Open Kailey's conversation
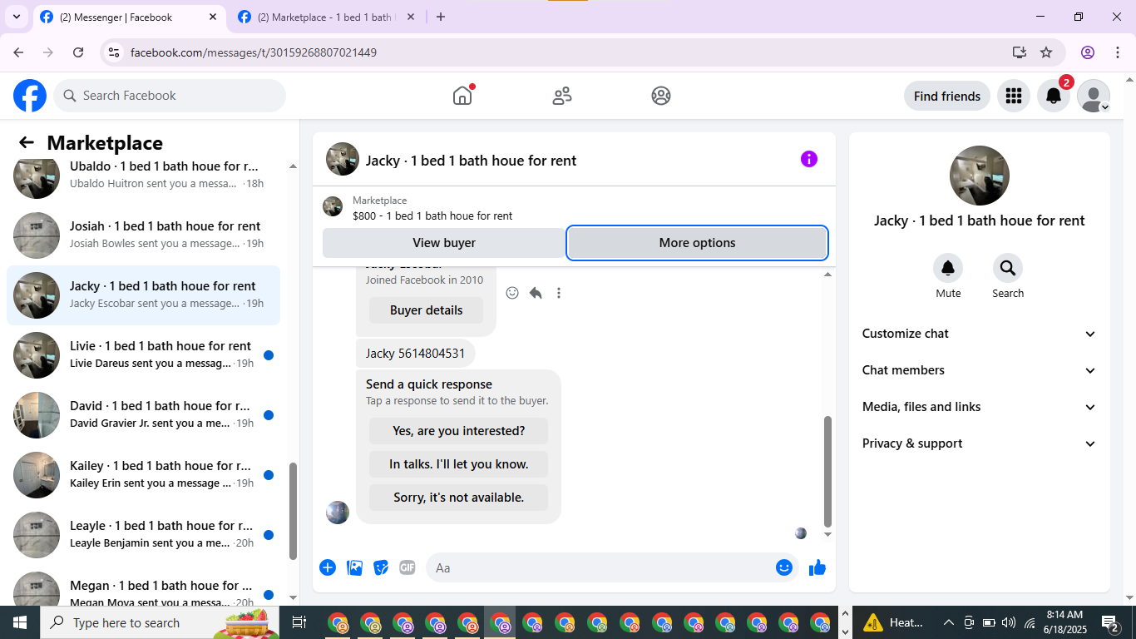 coord(143,475)
